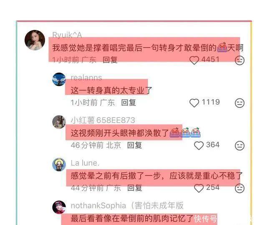This screenshot has height=225, width=267.
Task: Tap the dislike face on La lune.'s comment
Action: point(239,188)
